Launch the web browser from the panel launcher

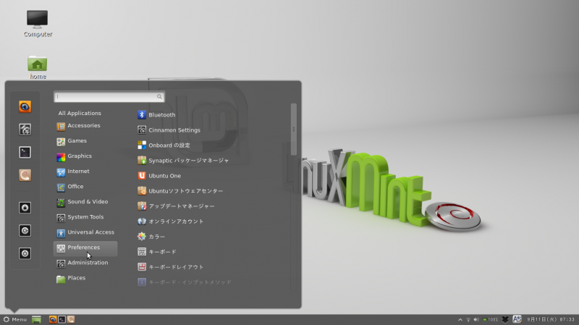53,319
